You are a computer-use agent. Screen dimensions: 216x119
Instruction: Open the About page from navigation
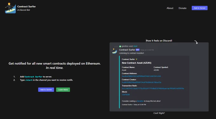click(x=170, y=8)
